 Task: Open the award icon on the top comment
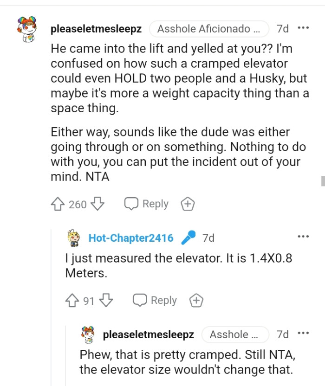click(x=188, y=204)
